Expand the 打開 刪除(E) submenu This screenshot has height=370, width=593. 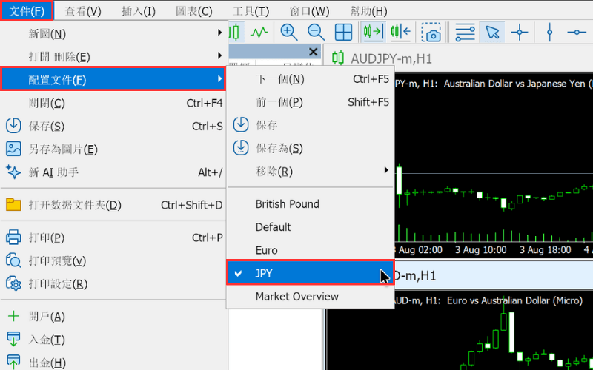[113, 57]
